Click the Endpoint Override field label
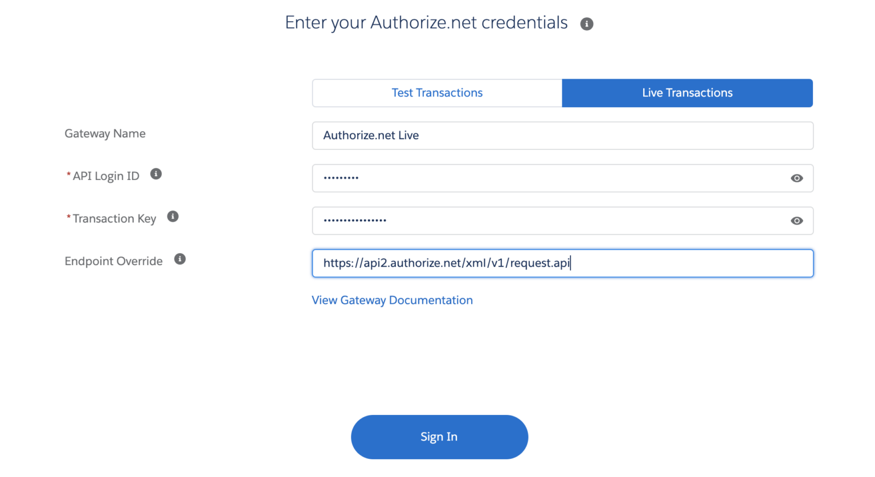 pos(113,260)
